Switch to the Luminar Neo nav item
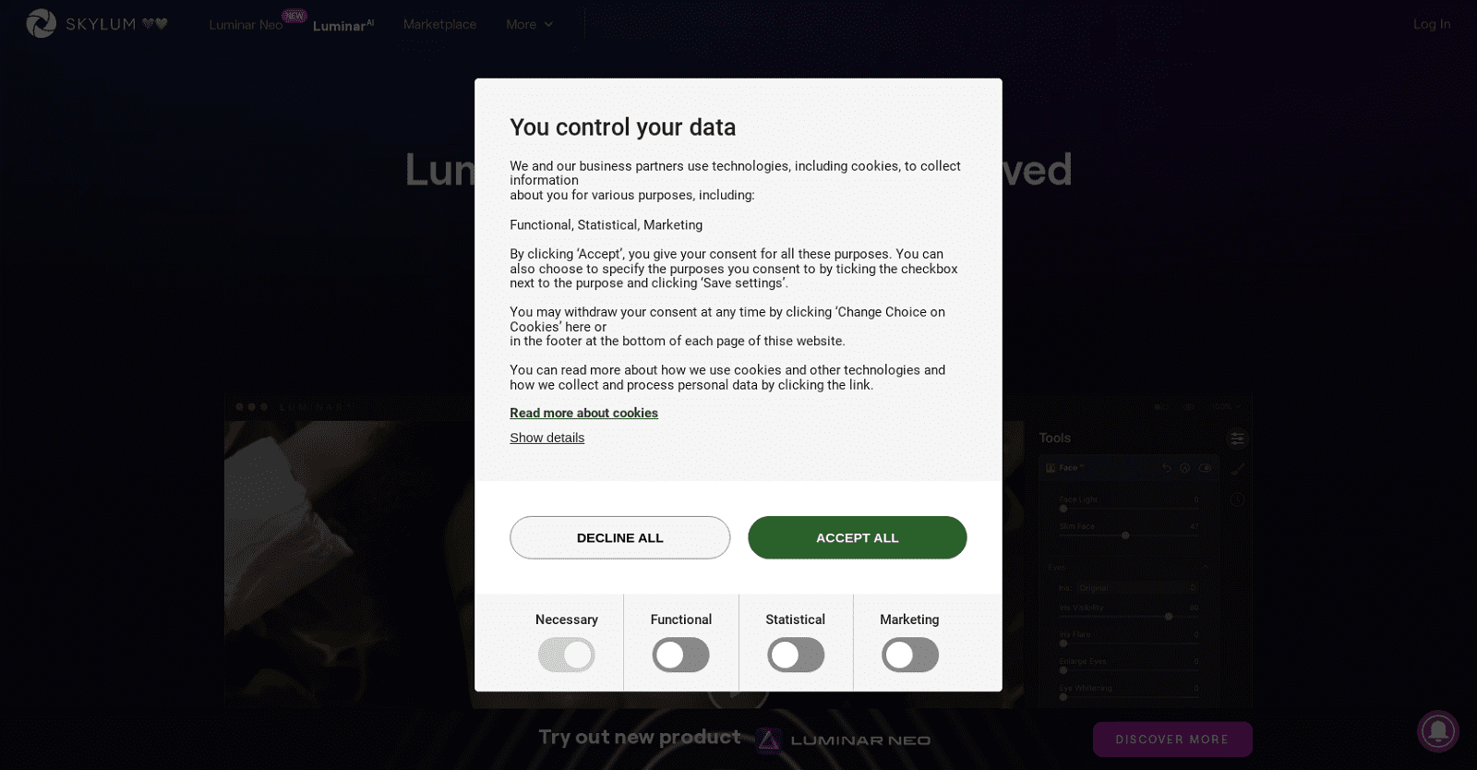 246,24
